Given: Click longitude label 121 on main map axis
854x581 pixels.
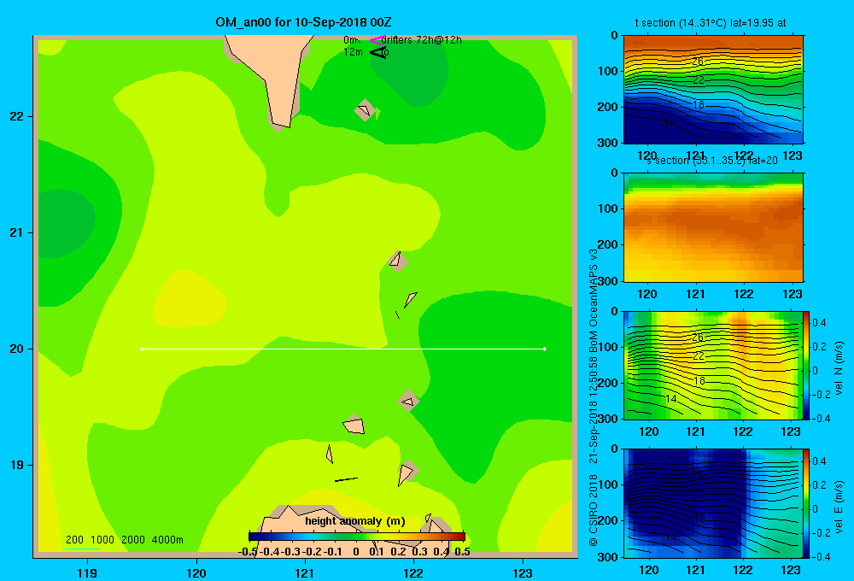Looking at the screenshot, I should click(x=305, y=572).
